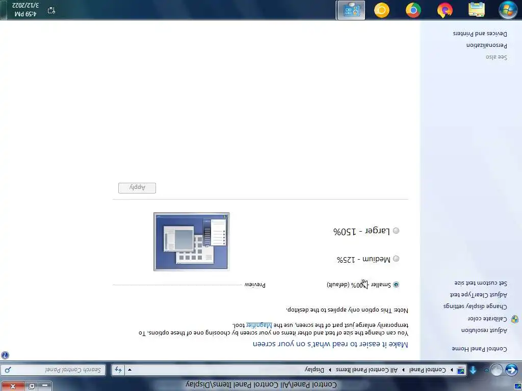Minimize the Display control panel window
The image size is (522, 391).
tap(45, 386)
